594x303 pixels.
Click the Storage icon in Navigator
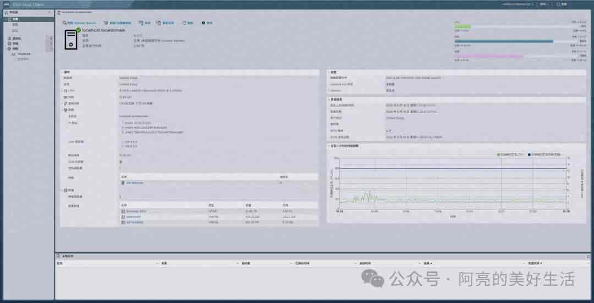tap(9, 43)
